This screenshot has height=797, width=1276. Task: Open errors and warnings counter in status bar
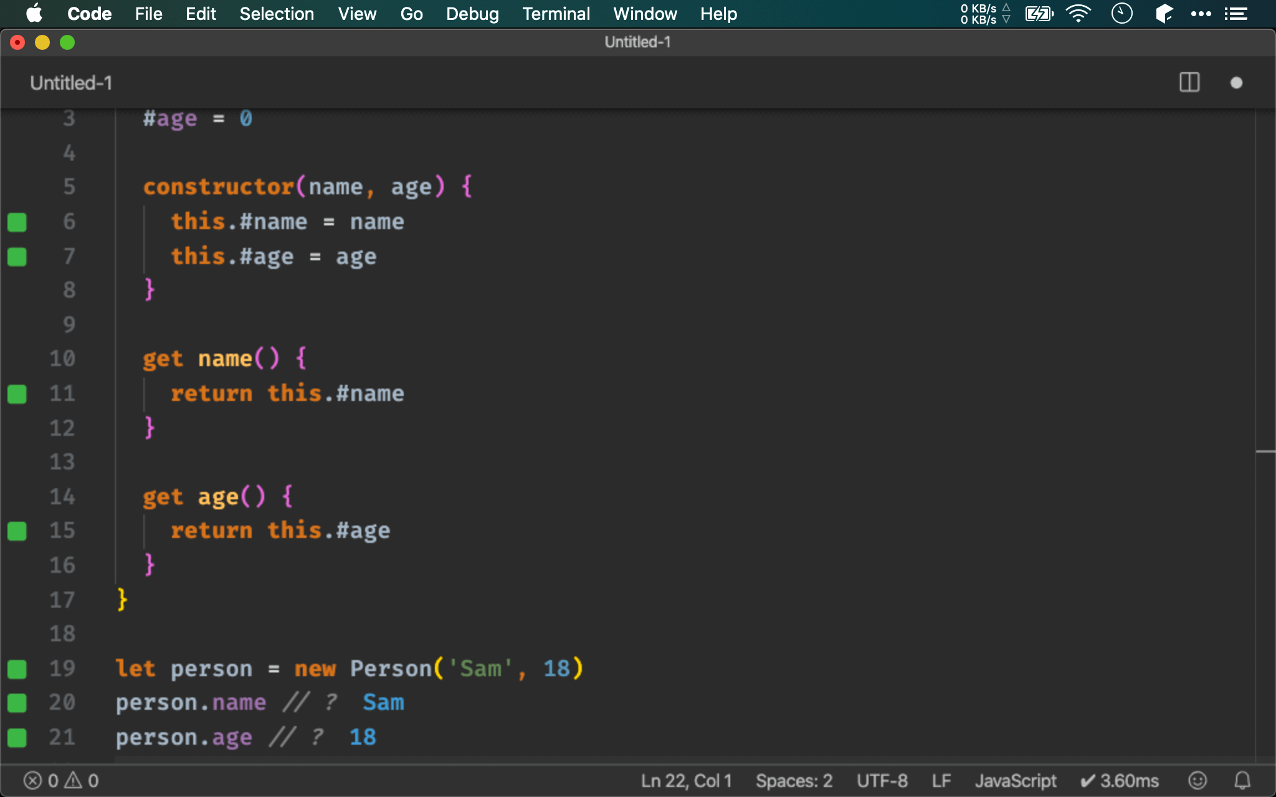point(61,780)
